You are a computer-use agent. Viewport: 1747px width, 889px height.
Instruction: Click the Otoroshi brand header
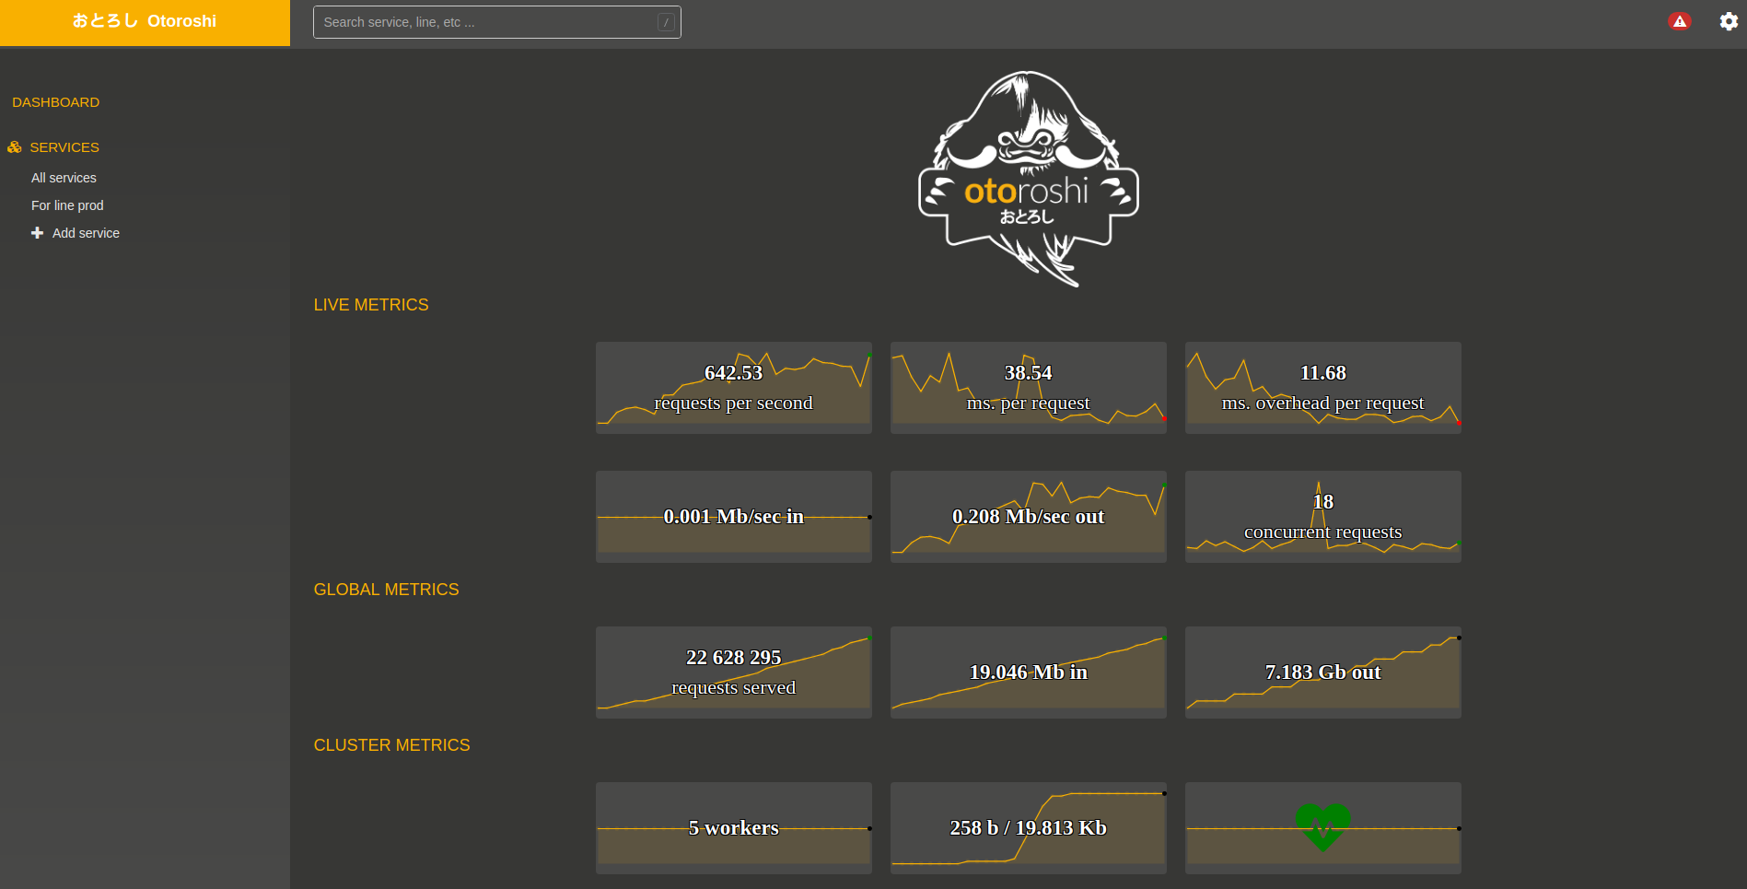click(145, 21)
